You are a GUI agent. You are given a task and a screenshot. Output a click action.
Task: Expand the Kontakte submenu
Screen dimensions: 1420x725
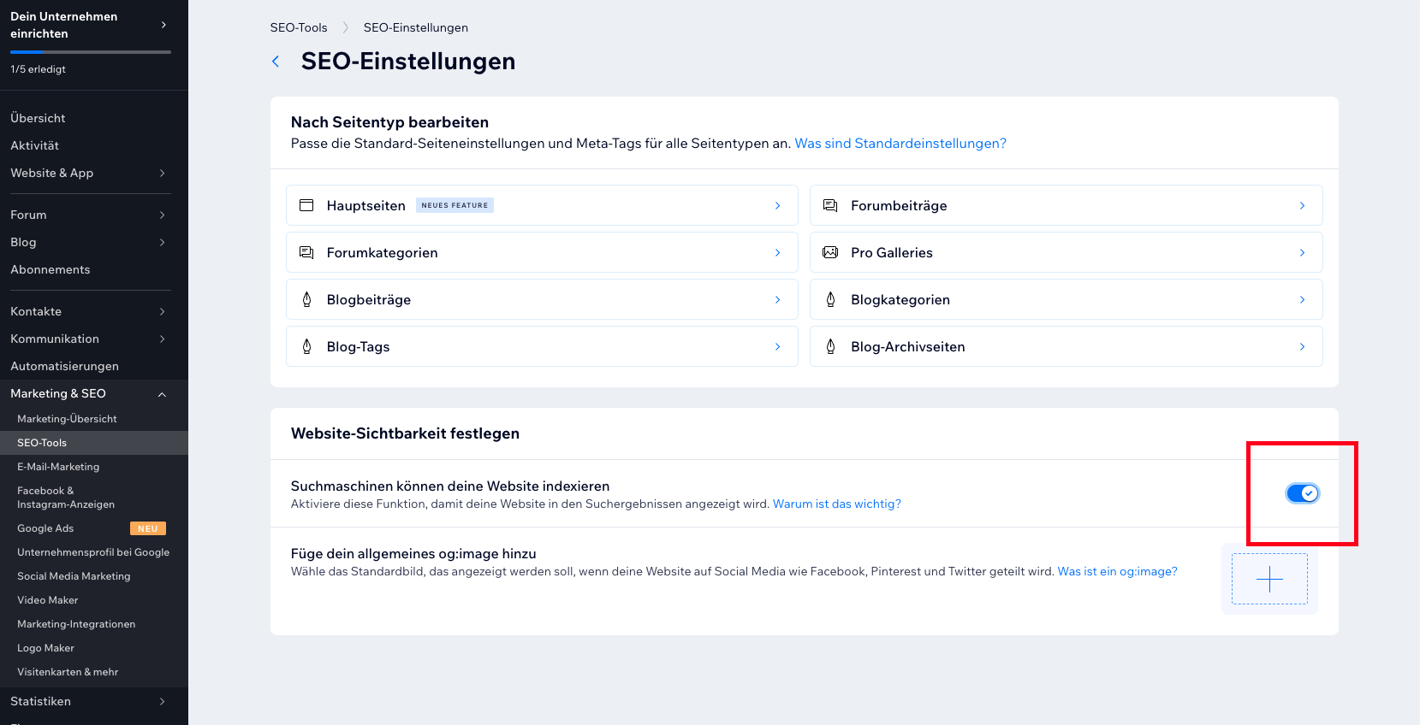[x=162, y=311]
